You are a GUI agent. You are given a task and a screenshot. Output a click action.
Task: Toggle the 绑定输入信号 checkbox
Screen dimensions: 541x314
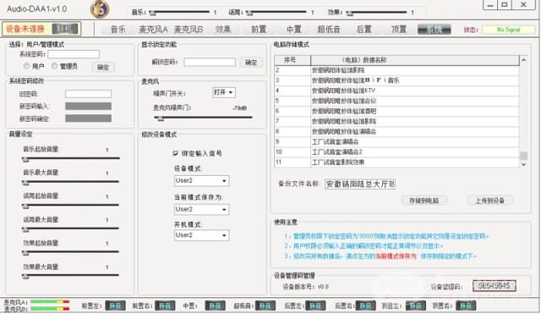pyautogui.click(x=176, y=153)
